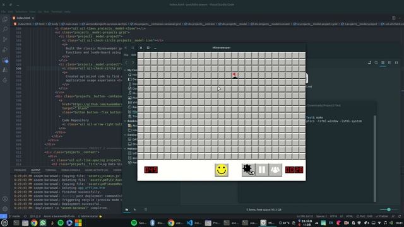Open VS Code File menu

[3, 11]
